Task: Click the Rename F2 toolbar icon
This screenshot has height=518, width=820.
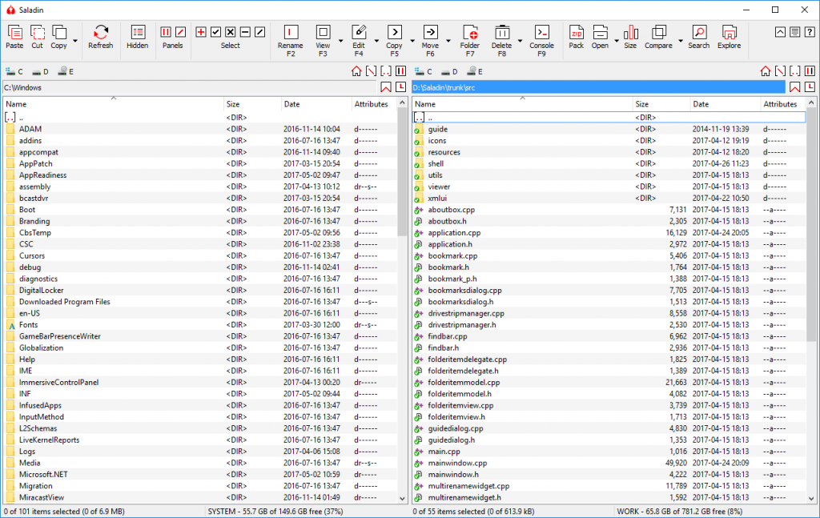Action: pos(290,41)
